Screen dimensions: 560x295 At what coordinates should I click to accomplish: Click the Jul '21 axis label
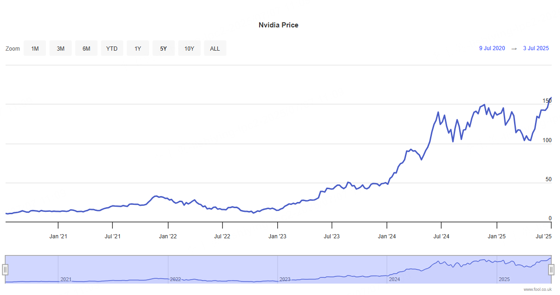(x=112, y=236)
